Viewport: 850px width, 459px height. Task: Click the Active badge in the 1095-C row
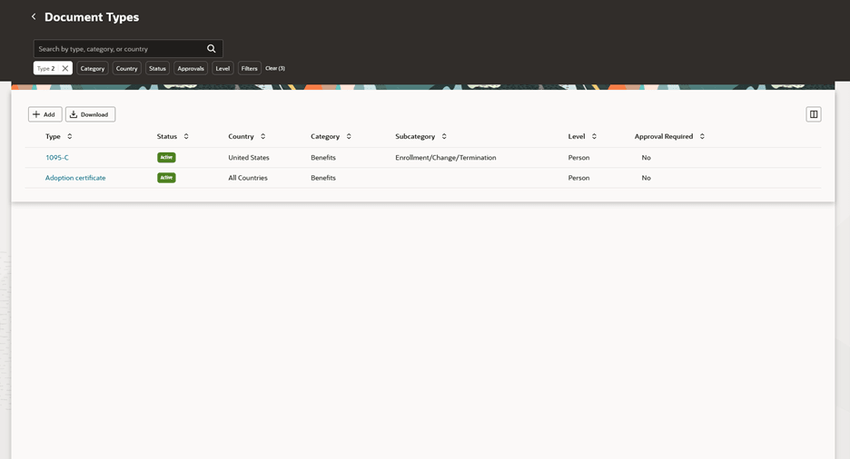point(166,158)
